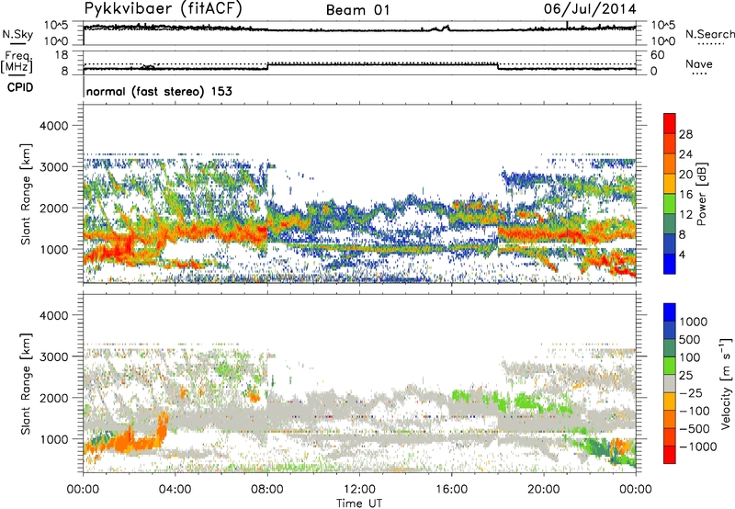Click the gray segment of velocity colorbar
The height and width of the screenshot is (509, 735).
click(x=670, y=383)
